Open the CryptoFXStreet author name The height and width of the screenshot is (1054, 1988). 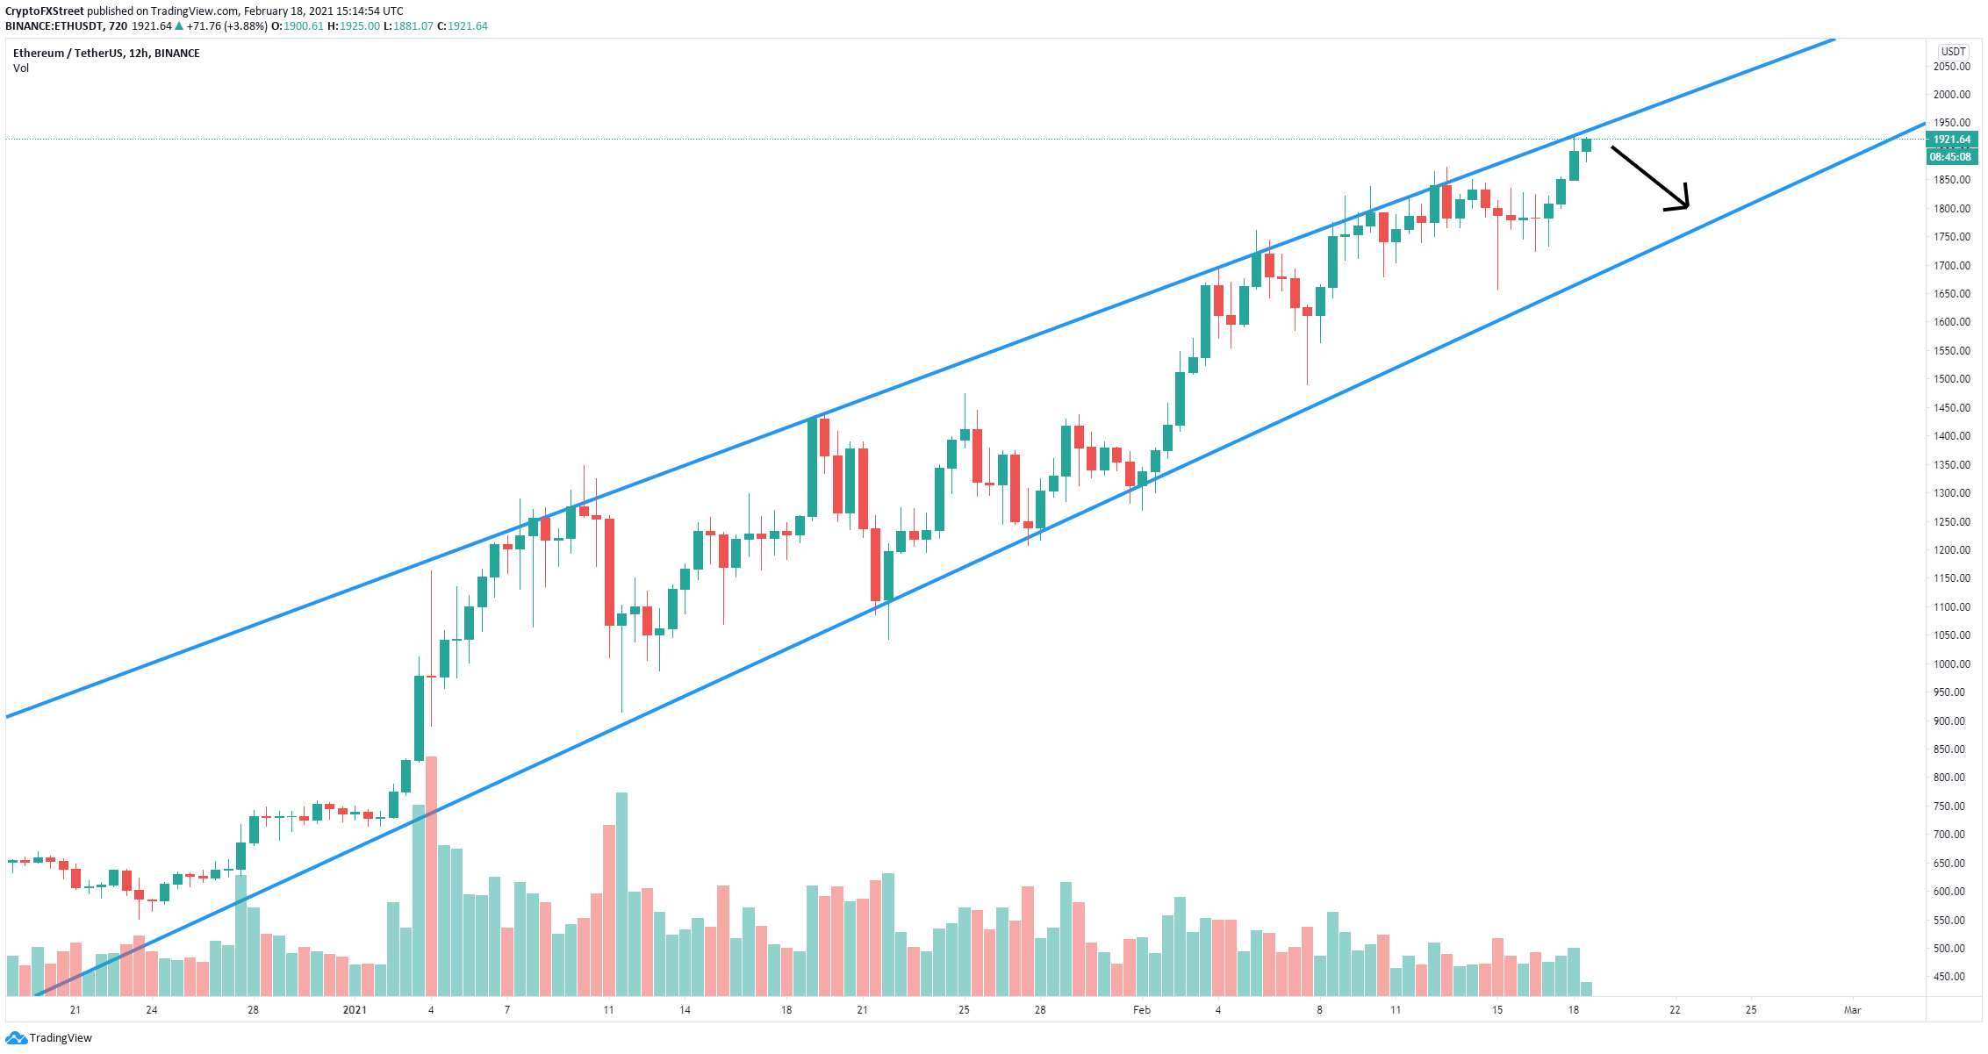pyautogui.click(x=45, y=11)
